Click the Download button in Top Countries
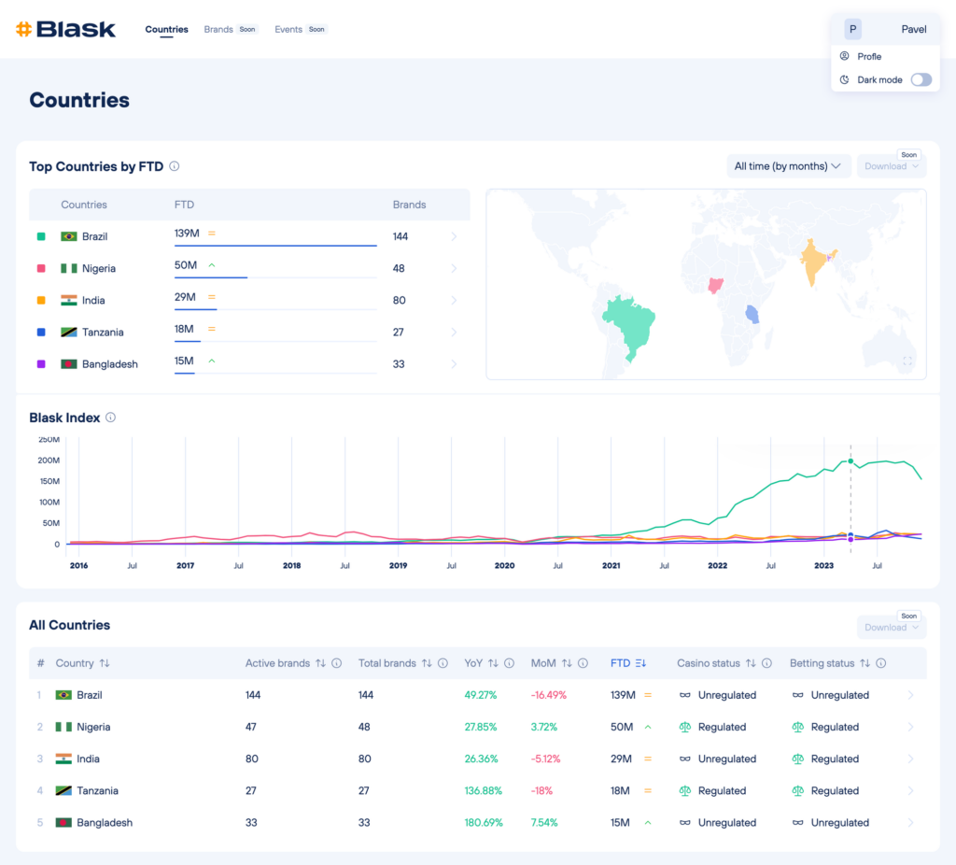This screenshot has width=956, height=865. (892, 166)
